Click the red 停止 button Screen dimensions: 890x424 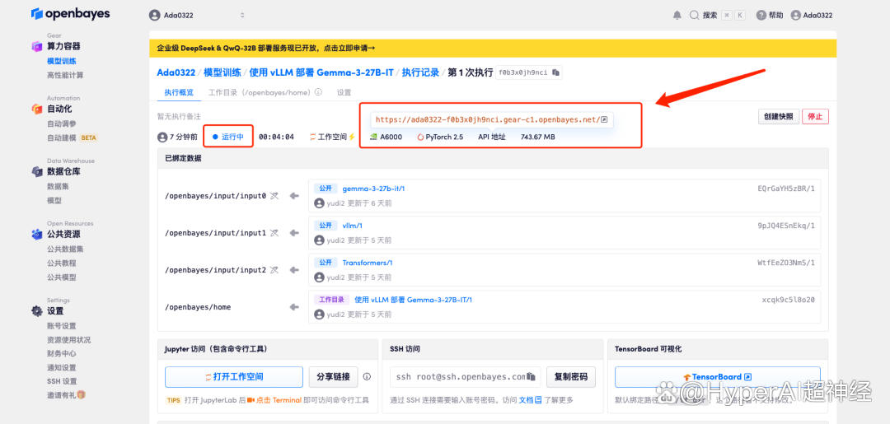point(815,117)
